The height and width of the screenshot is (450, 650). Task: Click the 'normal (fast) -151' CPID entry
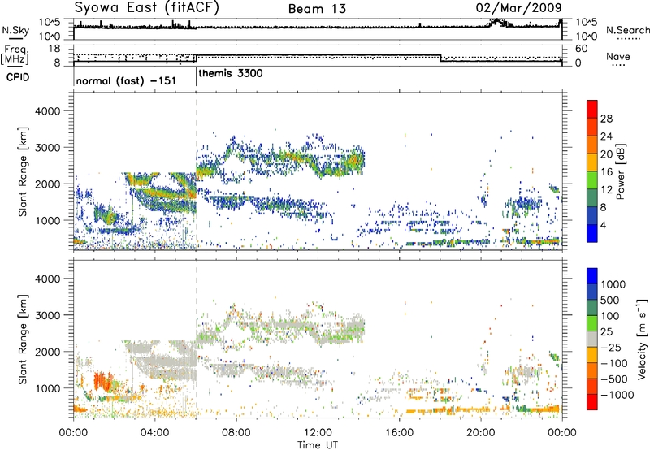coord(126,80)
